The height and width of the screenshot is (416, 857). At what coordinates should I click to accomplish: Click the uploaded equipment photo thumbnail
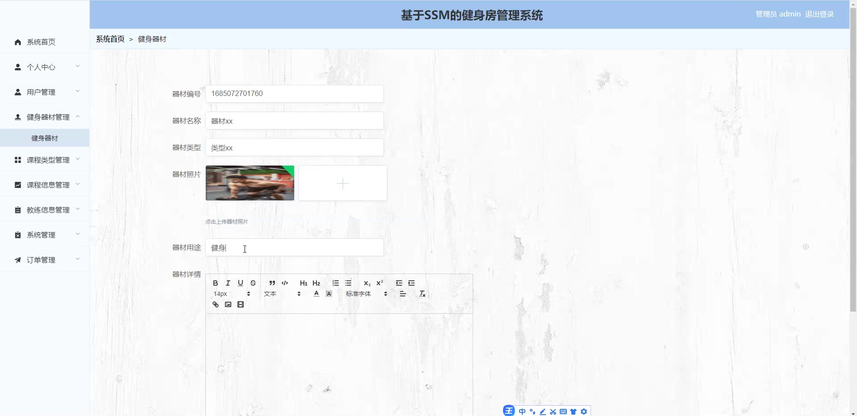pos(250,183)
